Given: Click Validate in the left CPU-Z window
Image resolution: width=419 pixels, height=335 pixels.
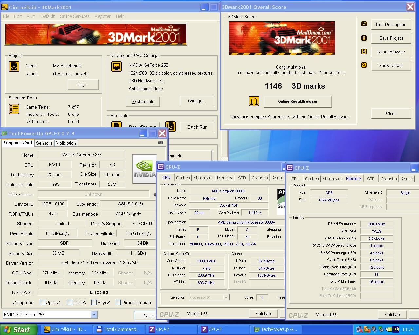Looking at the screenshot, I should pos(263,313).
